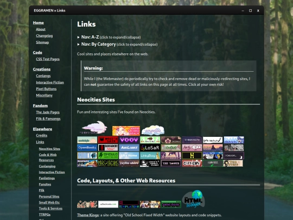Jump to the Filk sub-link

coord(41,190)
